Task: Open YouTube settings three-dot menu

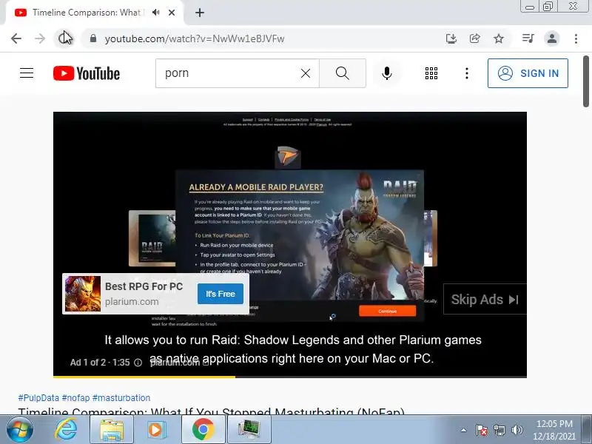Action: (467, 73)
